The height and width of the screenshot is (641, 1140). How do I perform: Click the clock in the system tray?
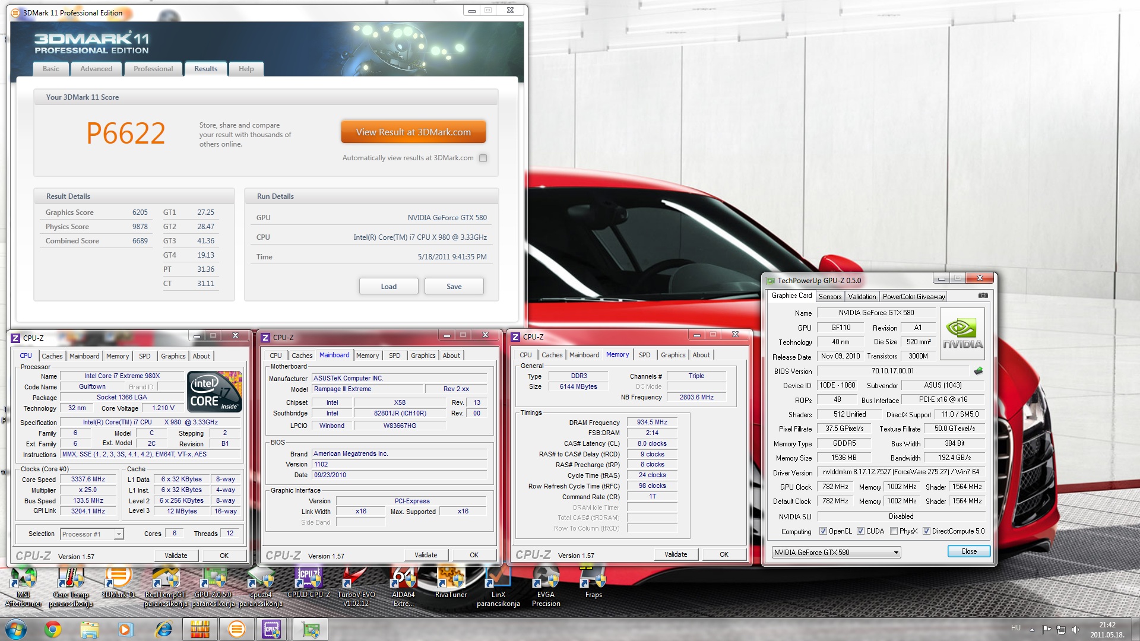click(x=1107, y=629)
